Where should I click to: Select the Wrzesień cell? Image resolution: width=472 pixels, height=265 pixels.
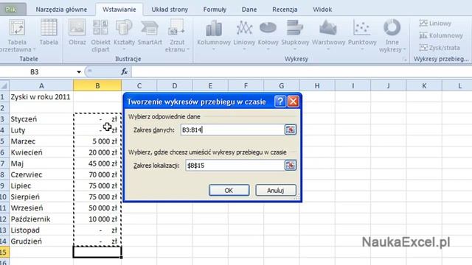pos(41,208)
